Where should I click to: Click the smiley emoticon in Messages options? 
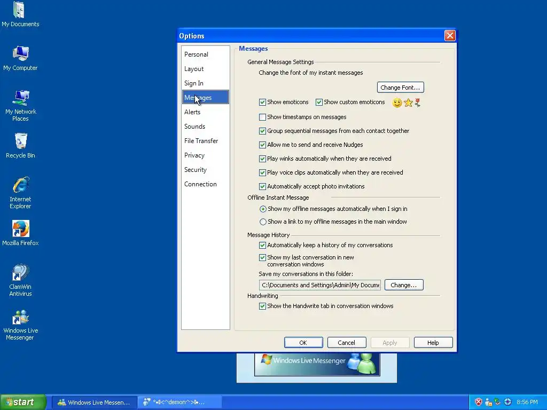click(397, 102)
